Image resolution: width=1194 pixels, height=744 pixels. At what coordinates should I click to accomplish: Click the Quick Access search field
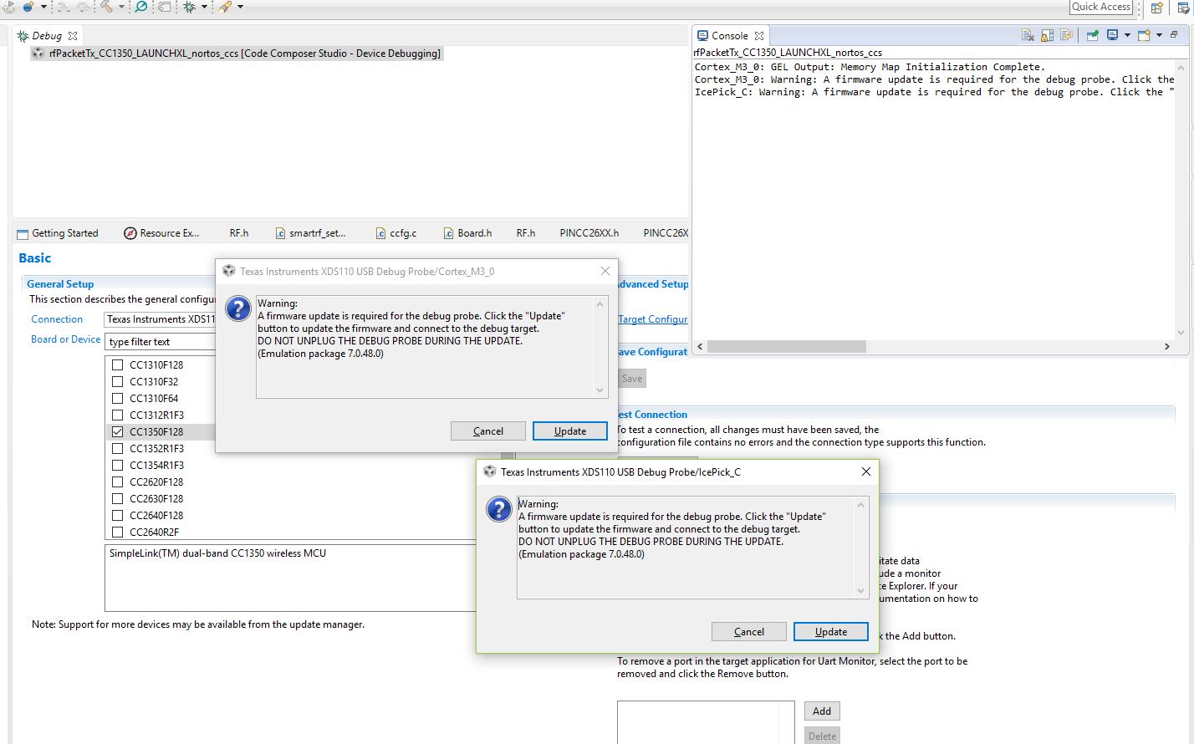coord(1101,7)
